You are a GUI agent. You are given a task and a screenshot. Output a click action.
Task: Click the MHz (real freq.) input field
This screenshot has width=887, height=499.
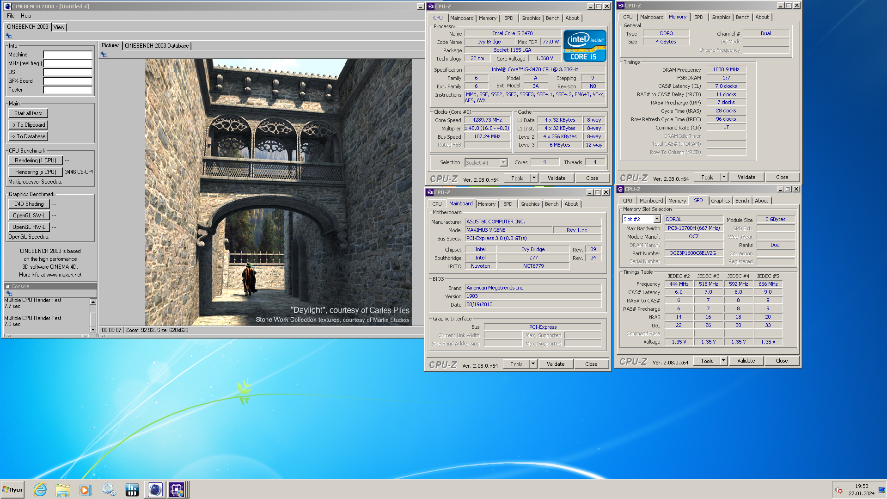[x=68, y=63]
